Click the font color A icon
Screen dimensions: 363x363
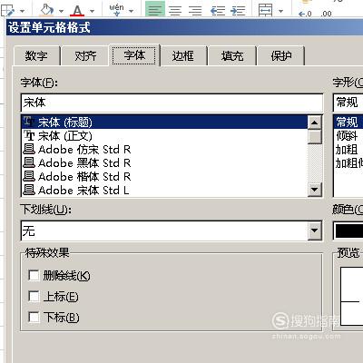tap(77, 10)
